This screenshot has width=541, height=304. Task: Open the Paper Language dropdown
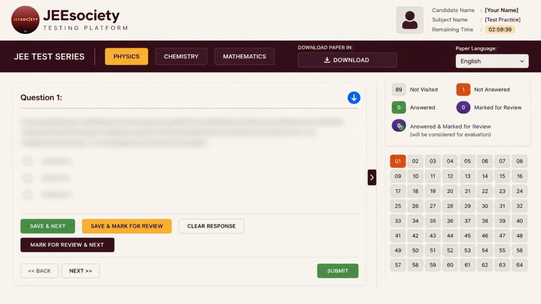pyautogui.click(x=492, y=61)
